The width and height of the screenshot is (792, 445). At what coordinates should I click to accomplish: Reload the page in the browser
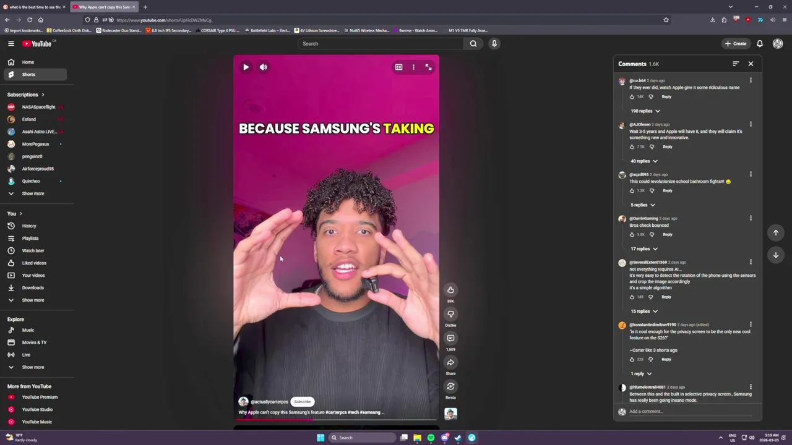click(x=29, y=20)
